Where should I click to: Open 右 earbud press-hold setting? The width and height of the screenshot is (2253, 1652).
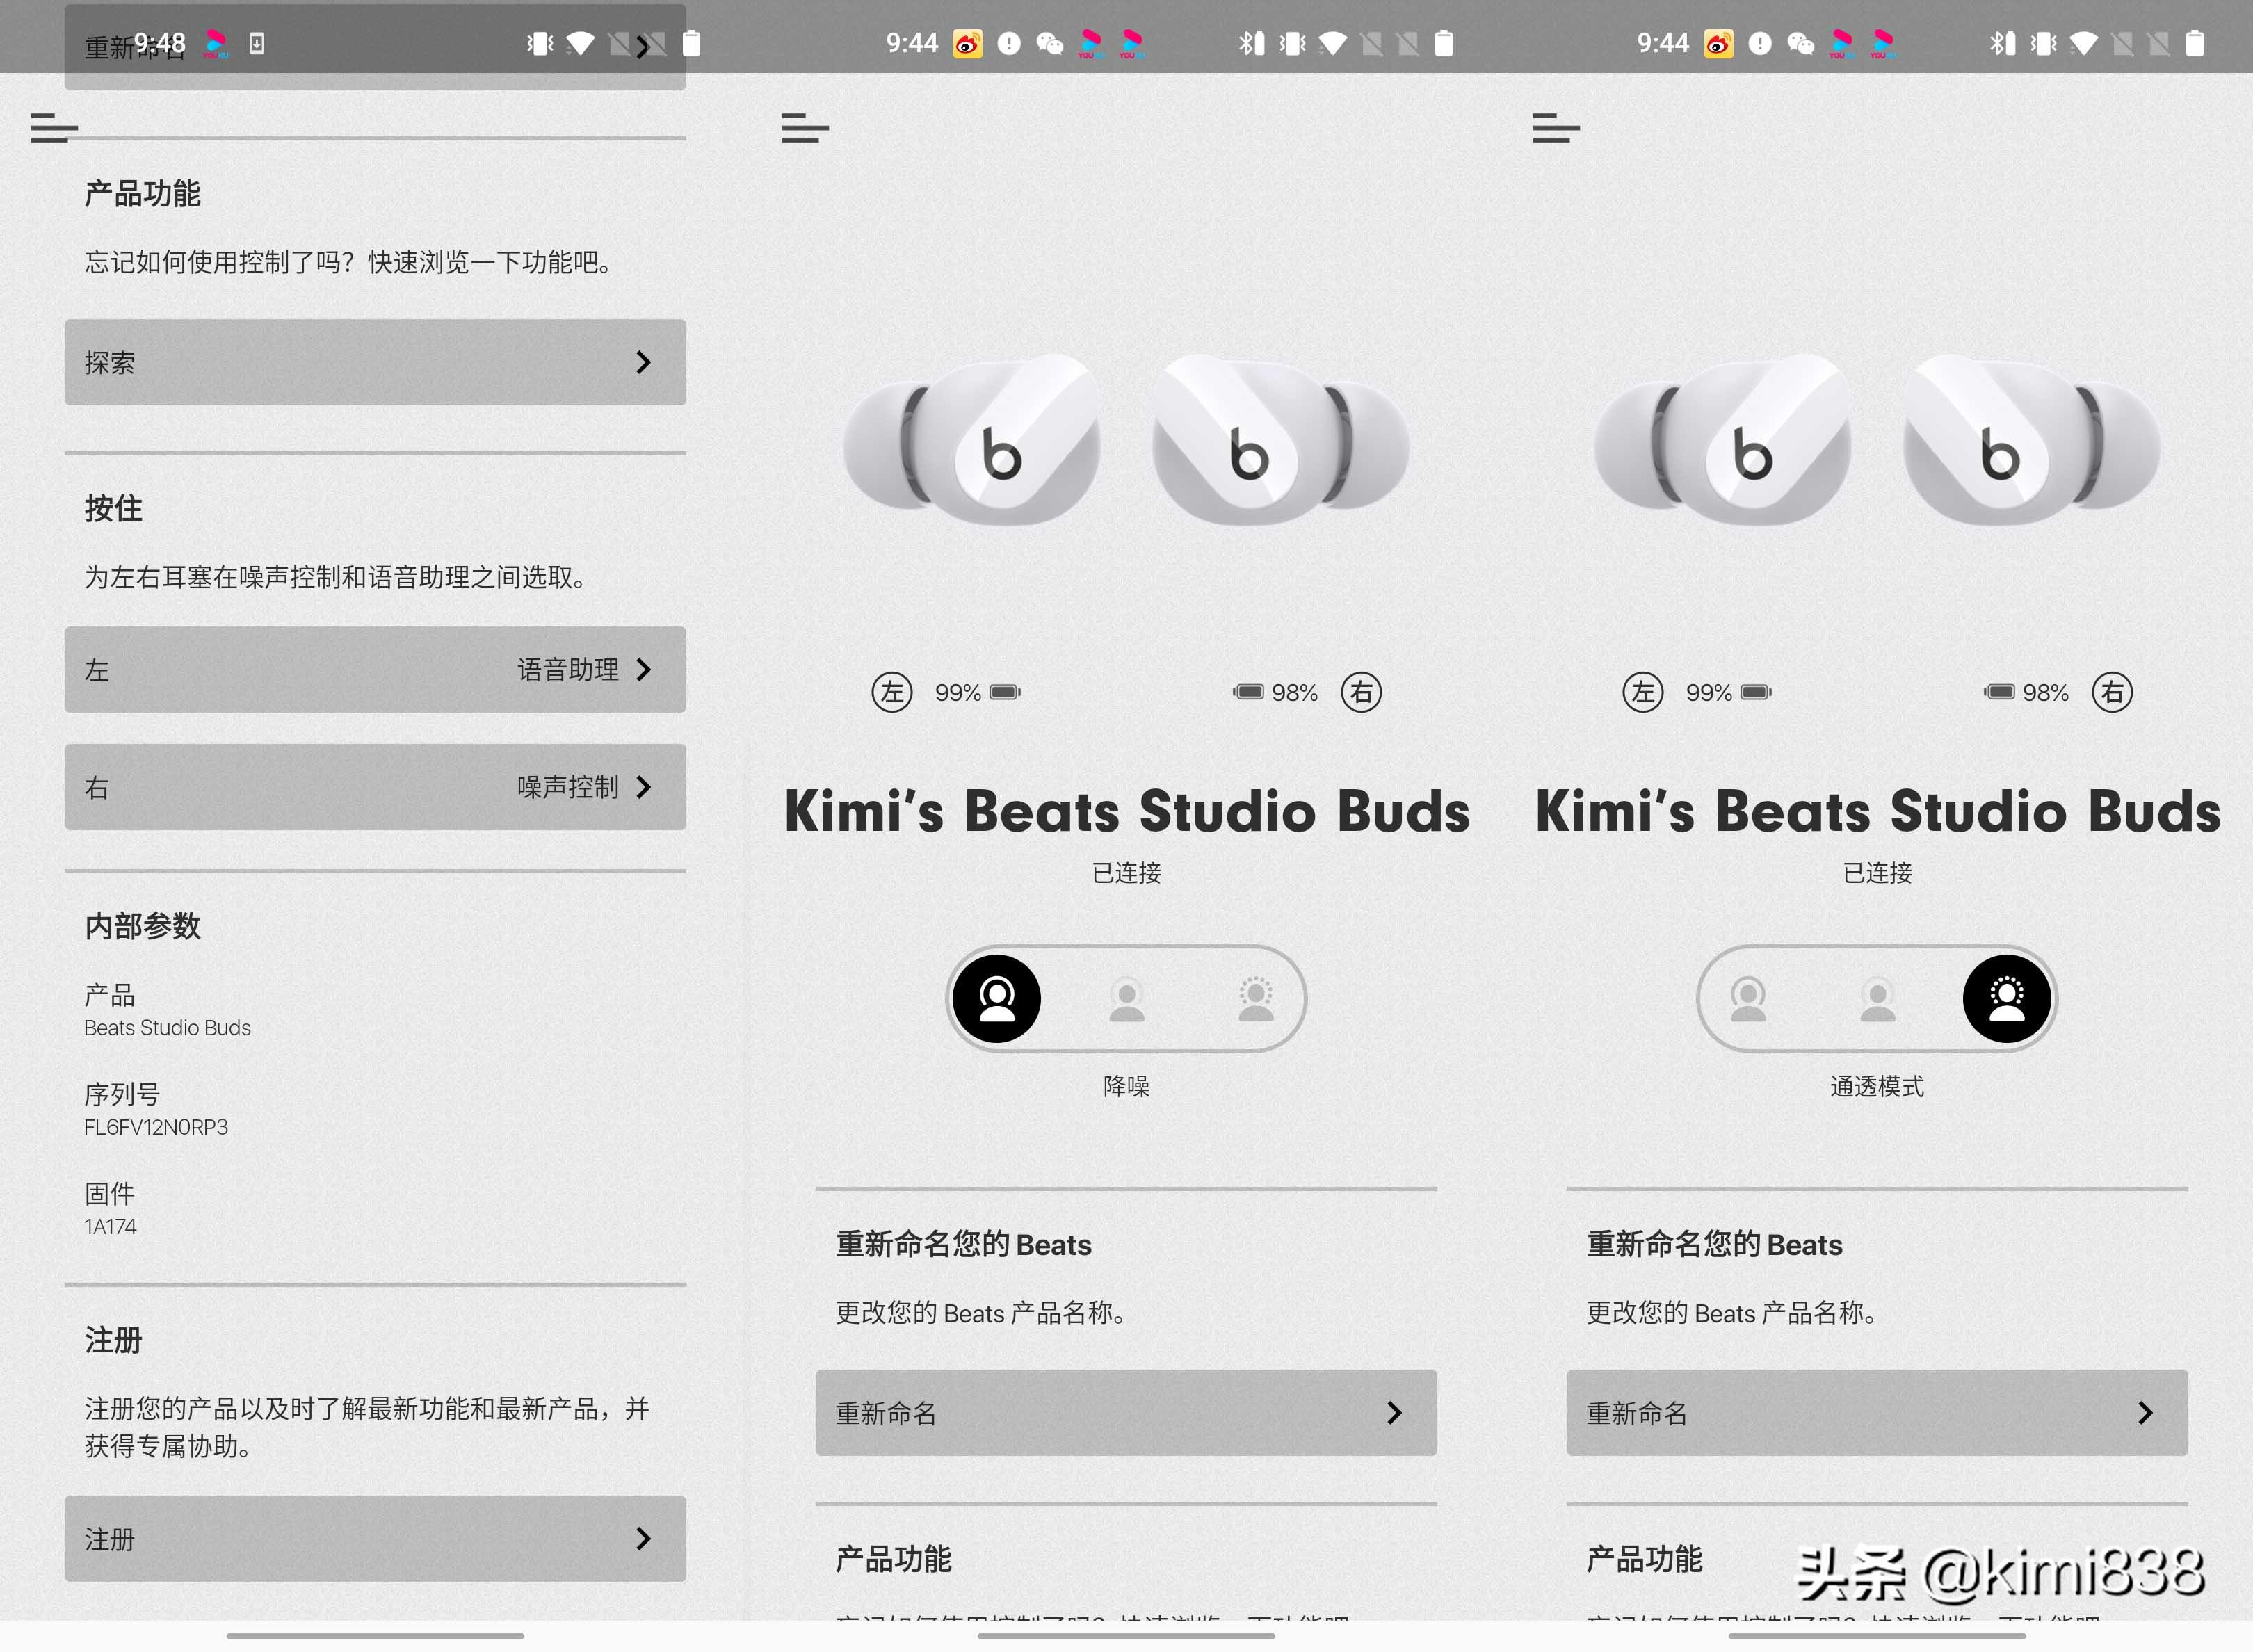pyautogui.click(x=375, y=786)
